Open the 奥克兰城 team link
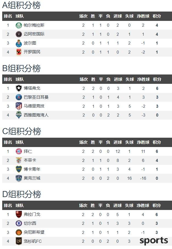Image resolution: width=172 pixels, height=249 pixels. click(x=32, y=178)
